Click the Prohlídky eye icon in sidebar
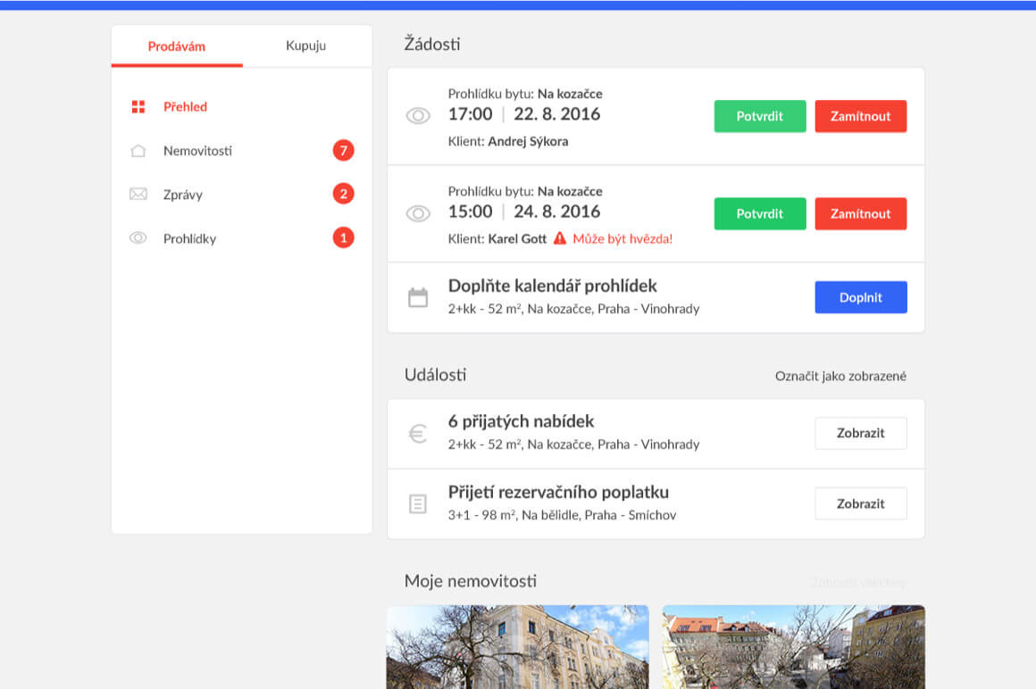 (x=138, y=237)
